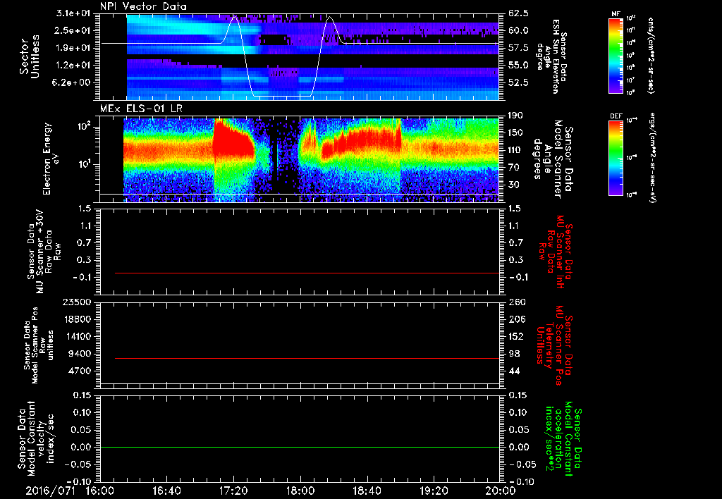Click the red line in Scanner Pos panel
This screenshot has width=722, height=499.
pos(307,358)
